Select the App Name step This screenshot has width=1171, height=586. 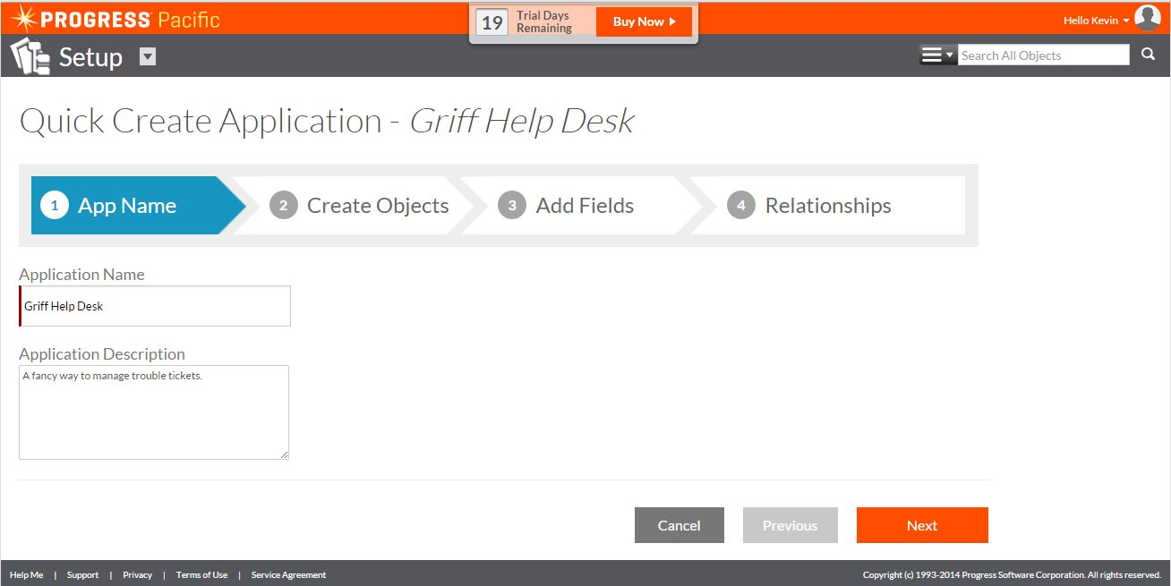pyautogui.click(x=126, y=206)
